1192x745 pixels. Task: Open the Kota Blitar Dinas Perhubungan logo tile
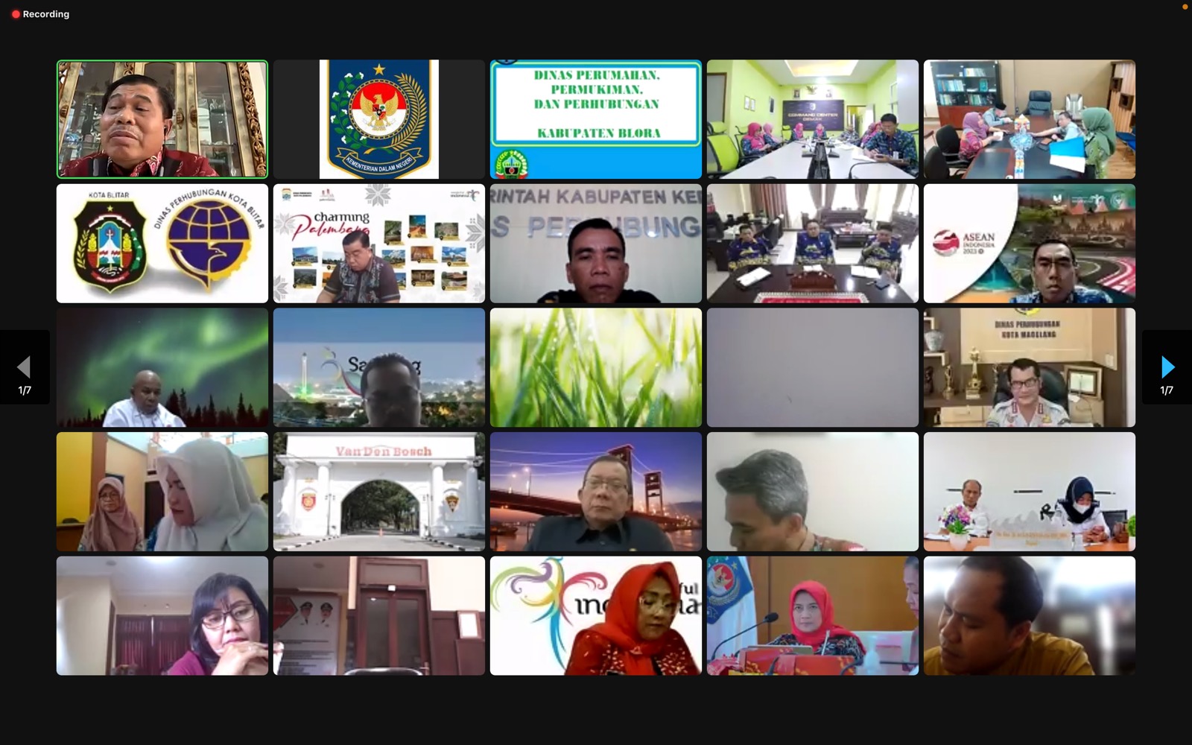pyautogui.click(x=162, y=244)
